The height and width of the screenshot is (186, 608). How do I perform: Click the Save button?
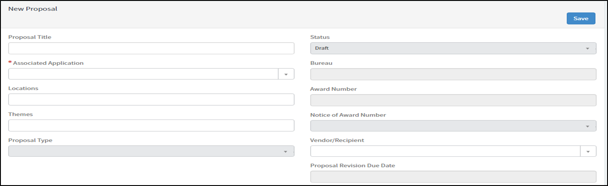(x=580, y=19)
